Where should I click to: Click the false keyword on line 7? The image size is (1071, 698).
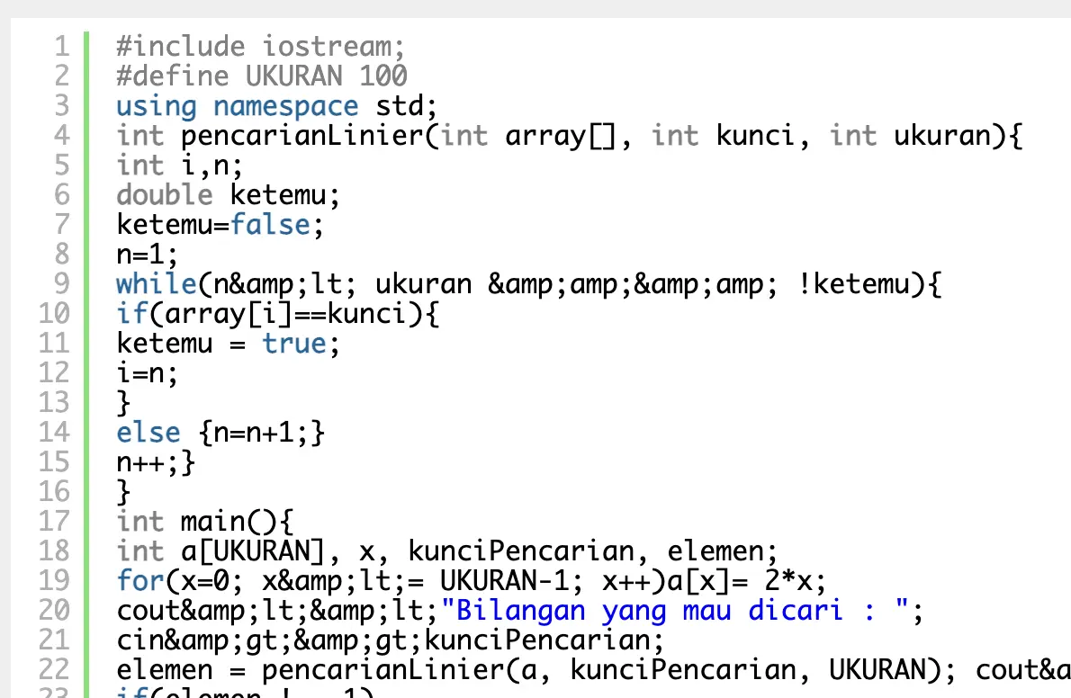tap(270, 225)
